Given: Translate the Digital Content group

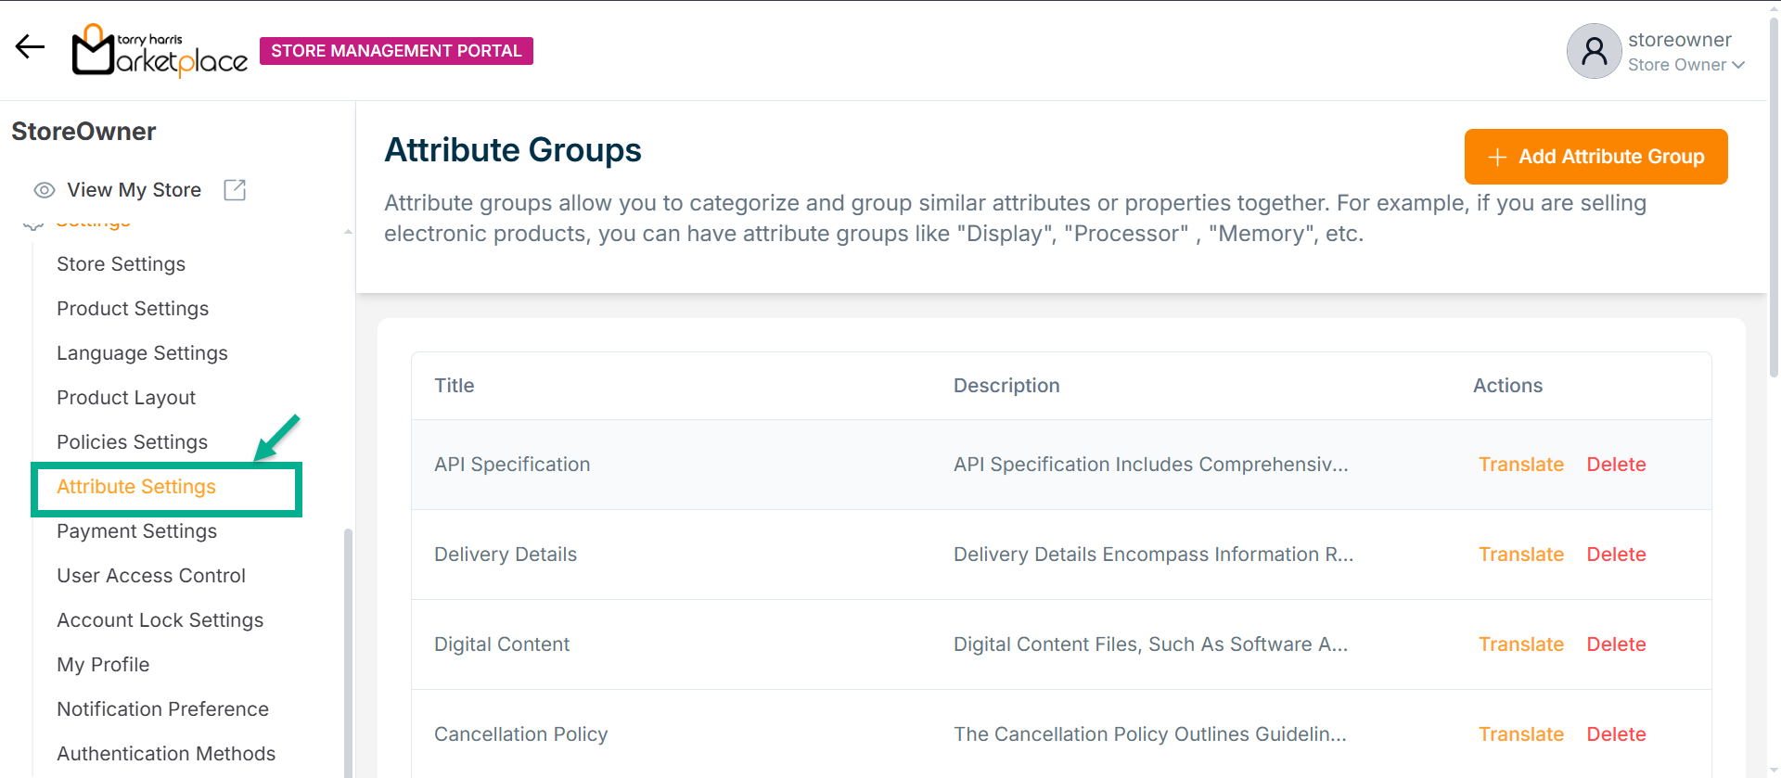Looking at the screenshot, I should 1520,644.
